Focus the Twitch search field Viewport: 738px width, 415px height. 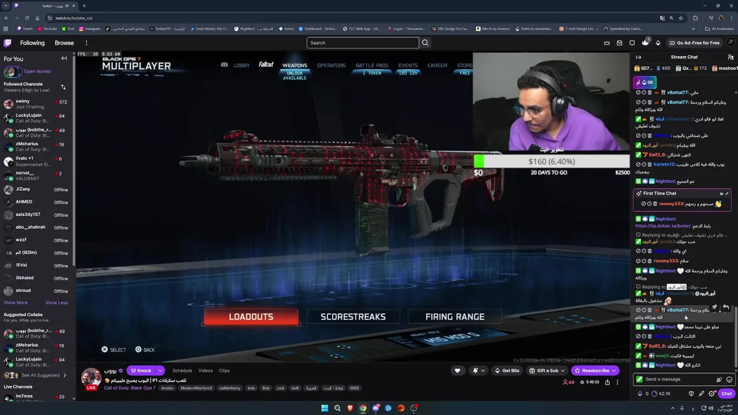click(x=363, y=43)
